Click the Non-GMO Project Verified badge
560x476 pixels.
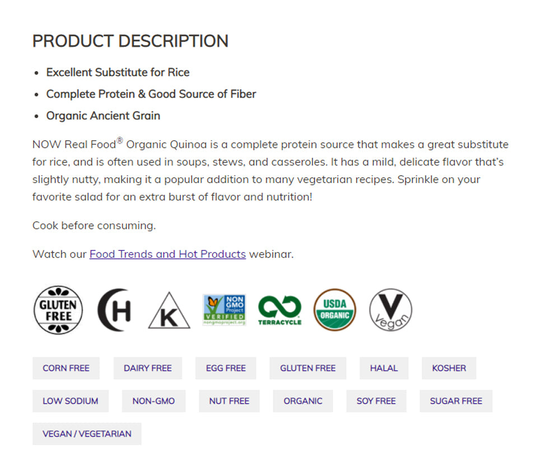[x=224, y=310]
